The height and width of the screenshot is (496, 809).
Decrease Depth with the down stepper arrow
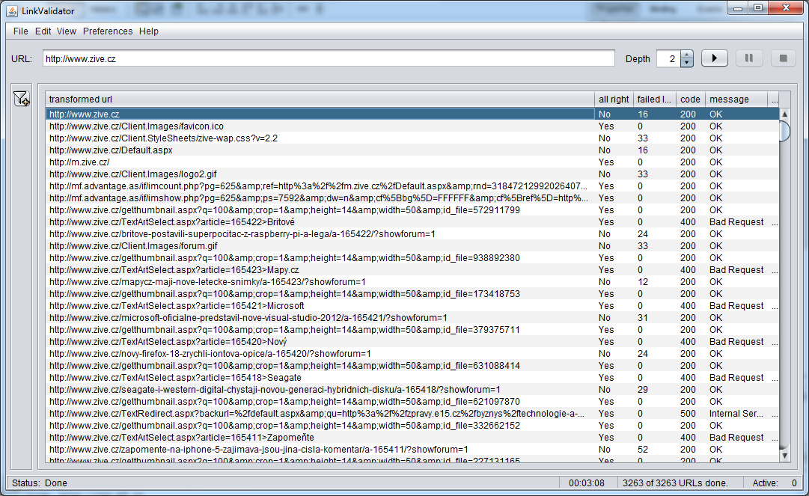pyautogui.click(x=686, y=61)
